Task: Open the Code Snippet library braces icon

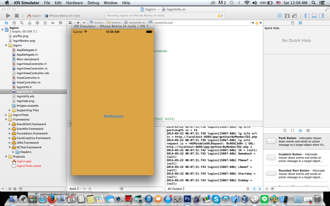Action: [293, 131]
